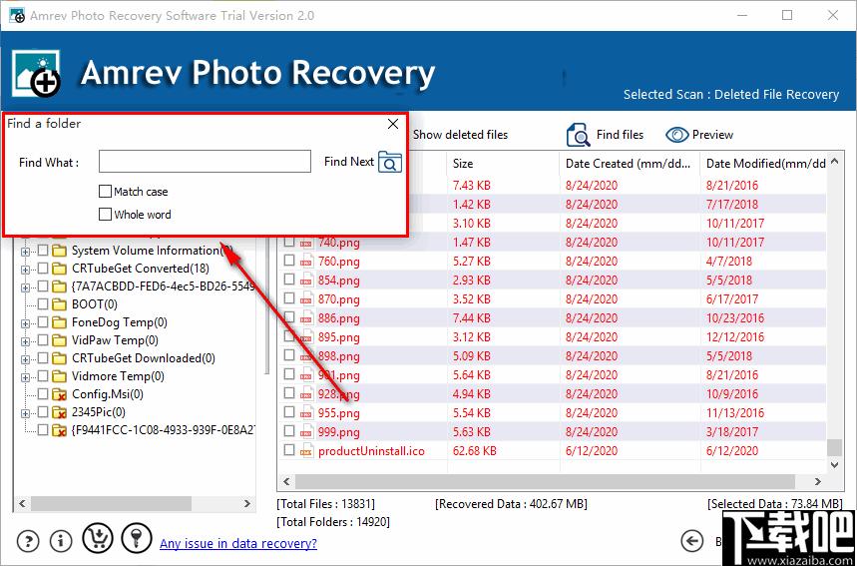Check the 760.png file checkbox
The height and width of the screenshot is (566, 857).
pos(289,261)
